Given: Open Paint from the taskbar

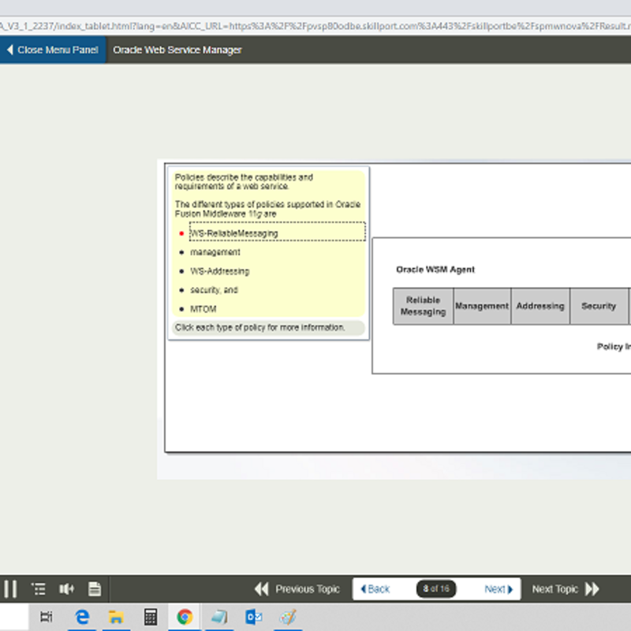Looking at the screenshot, I should 288,617.
